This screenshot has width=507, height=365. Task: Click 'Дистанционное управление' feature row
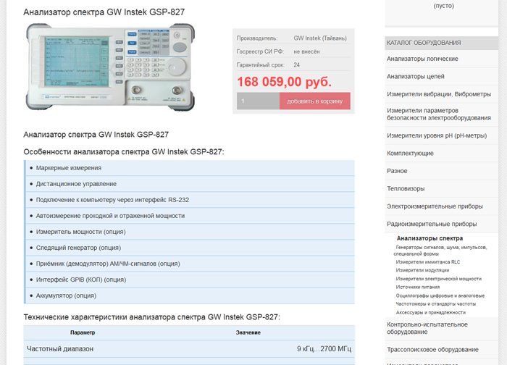[x=190, y=184]
